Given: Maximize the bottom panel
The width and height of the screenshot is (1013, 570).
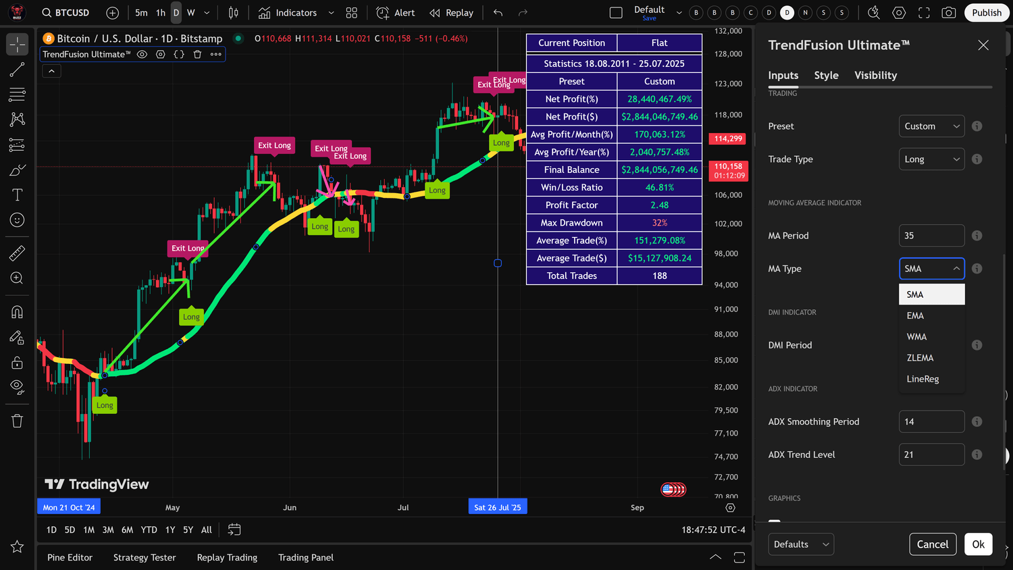Looking at the screenshot, I should (739, 557).
